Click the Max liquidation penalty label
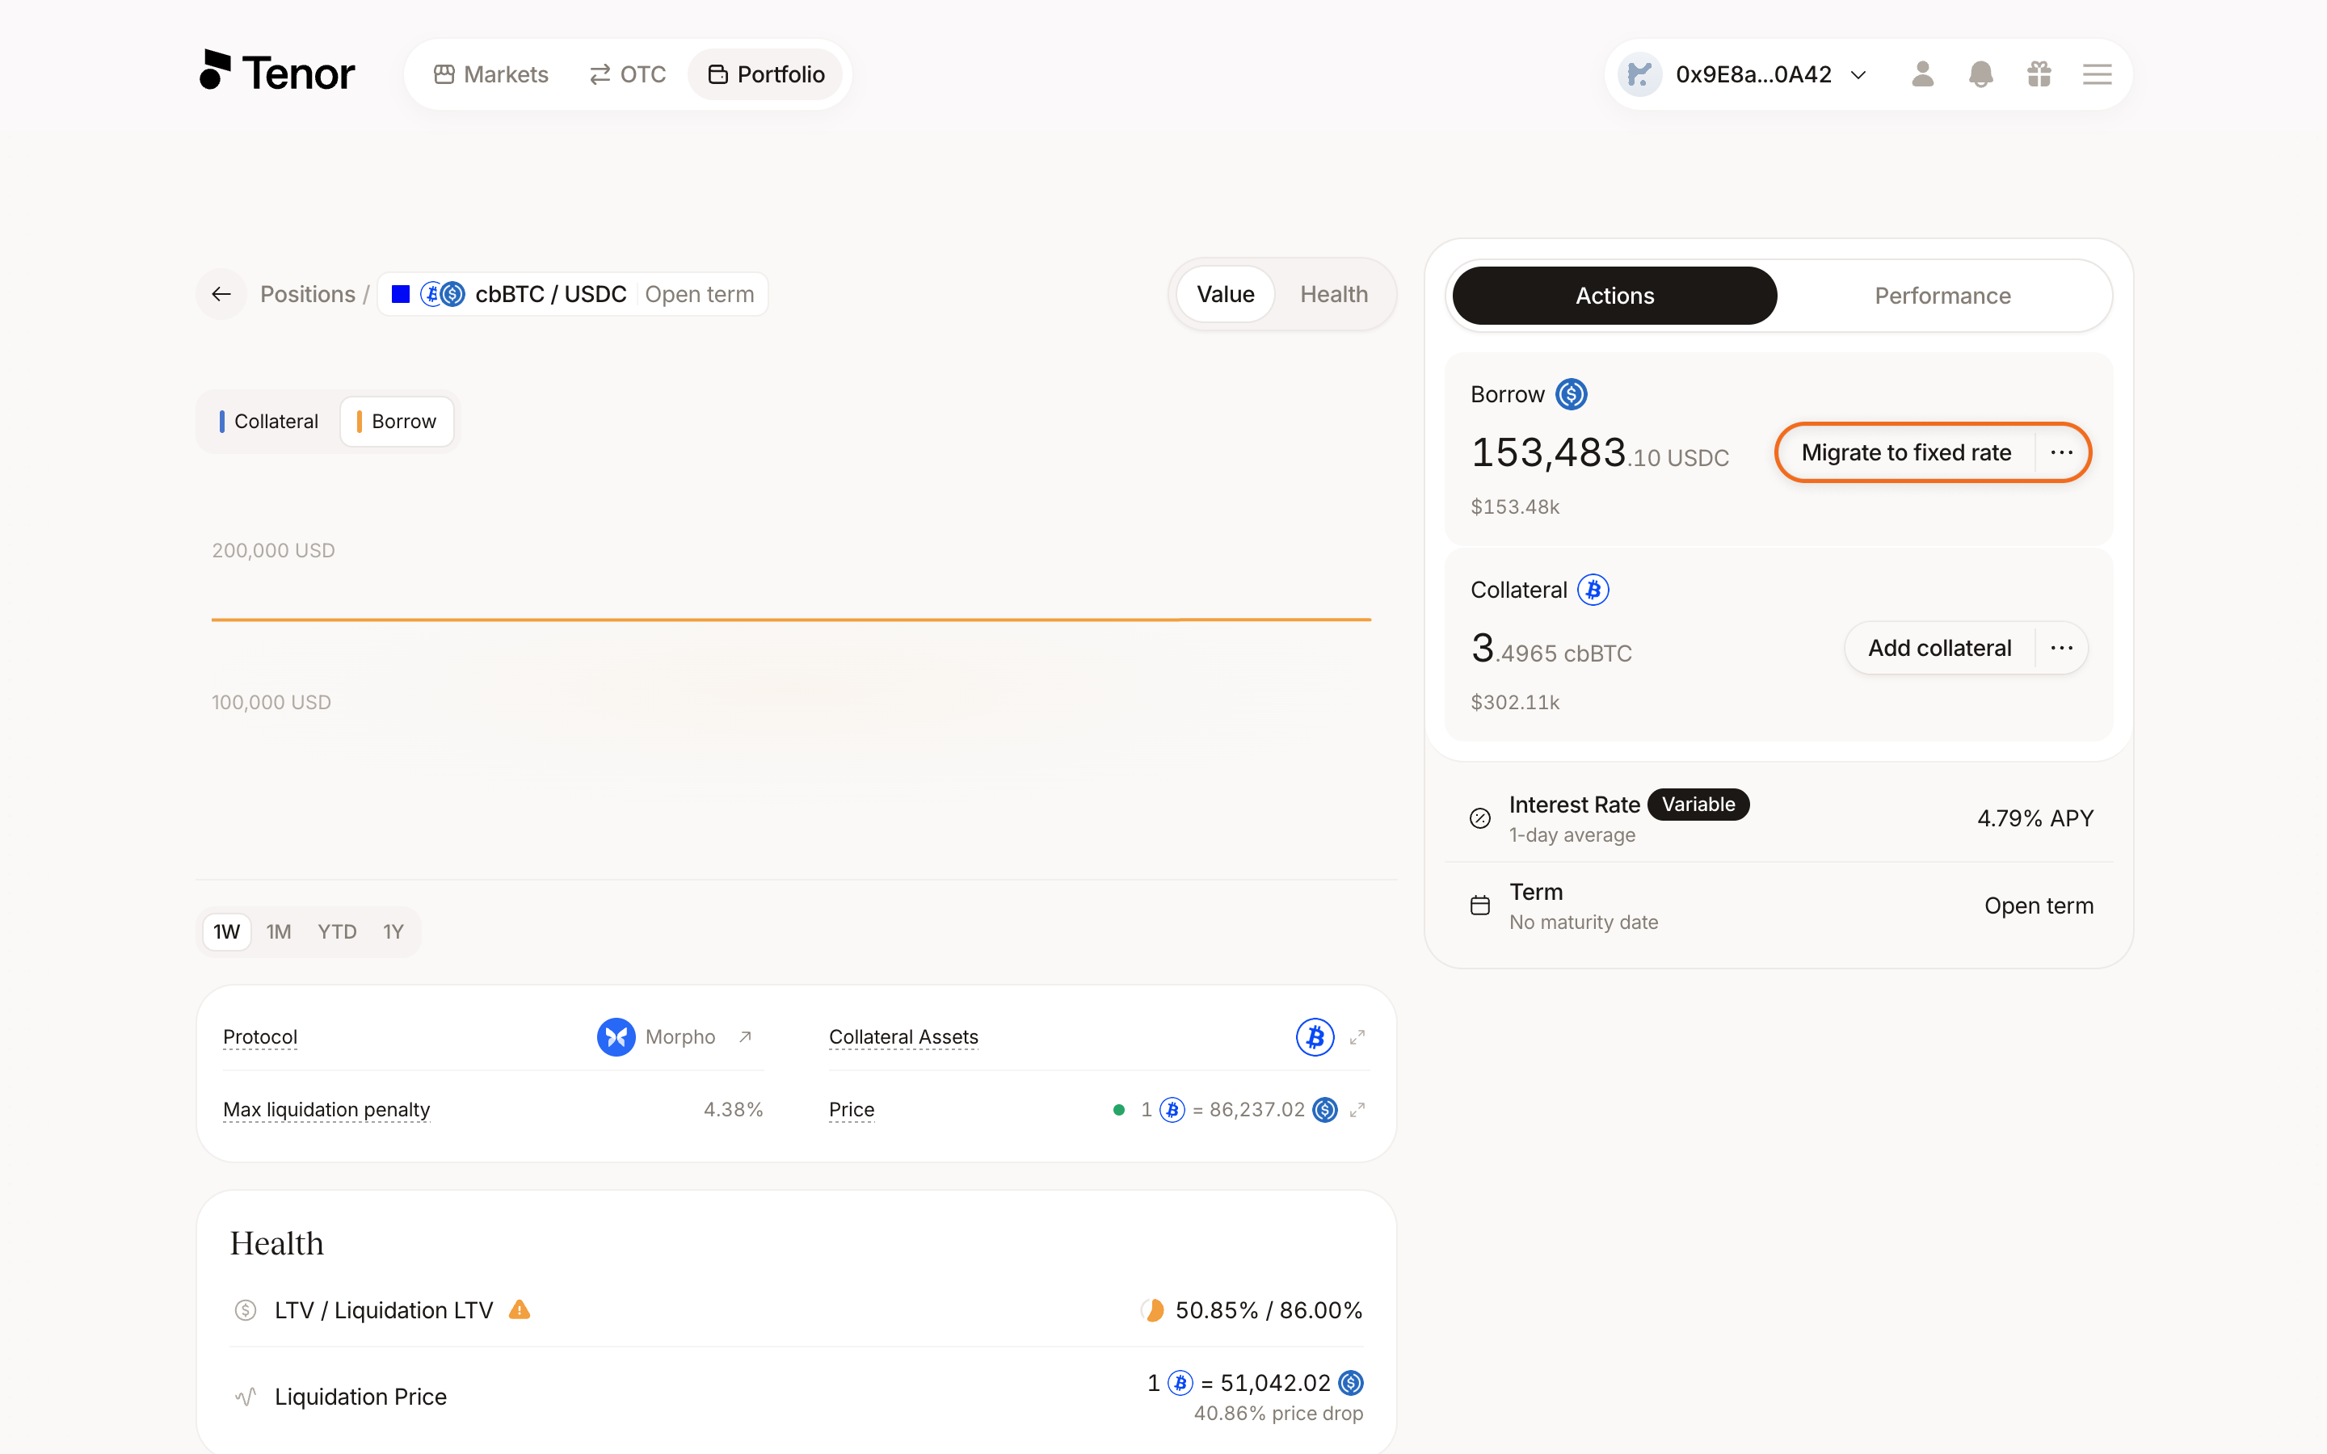This screenshot has width=2327, height=1454. [326, 1110]
